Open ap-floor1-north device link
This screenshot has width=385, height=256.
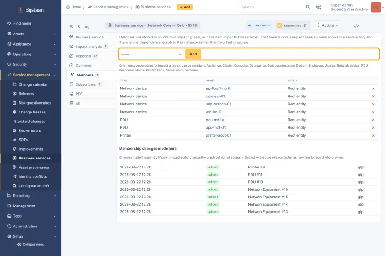218,88
